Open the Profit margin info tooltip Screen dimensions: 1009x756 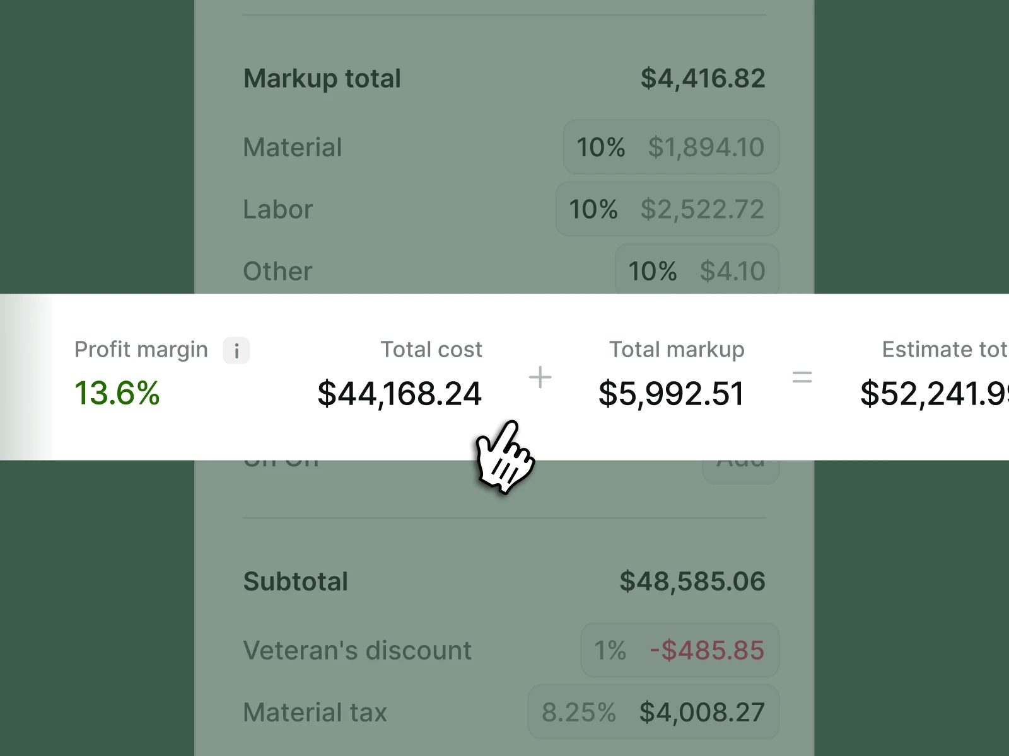[236, 350]
